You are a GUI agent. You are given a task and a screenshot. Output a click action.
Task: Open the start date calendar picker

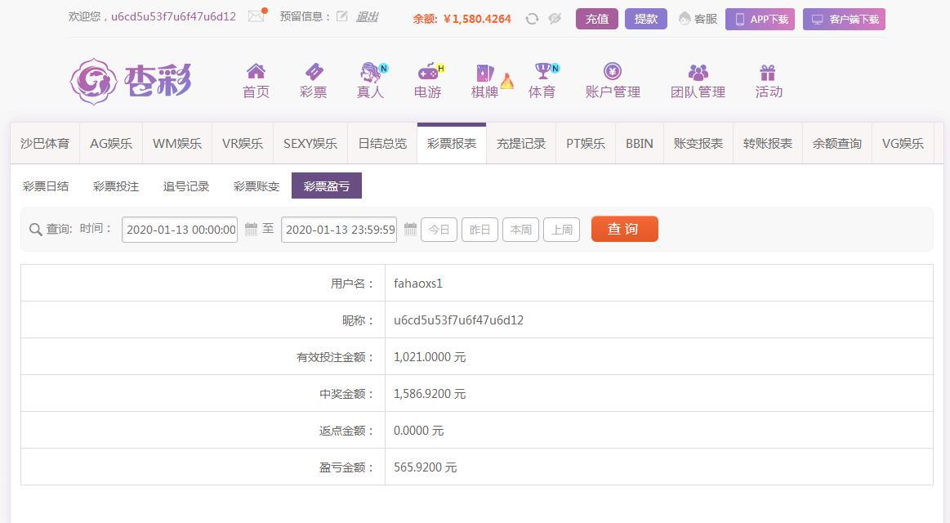tap(252, 230)
